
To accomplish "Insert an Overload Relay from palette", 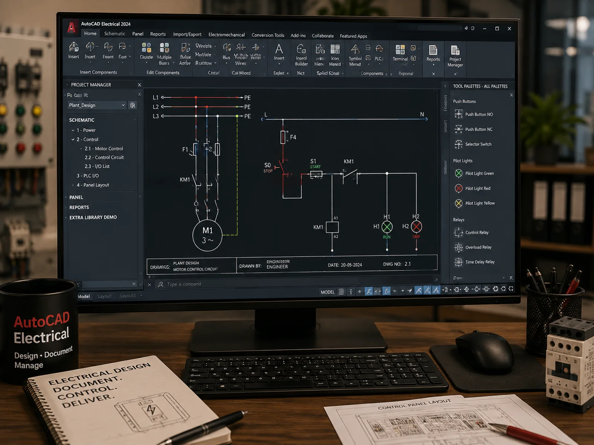I will (x=473, y=247).
